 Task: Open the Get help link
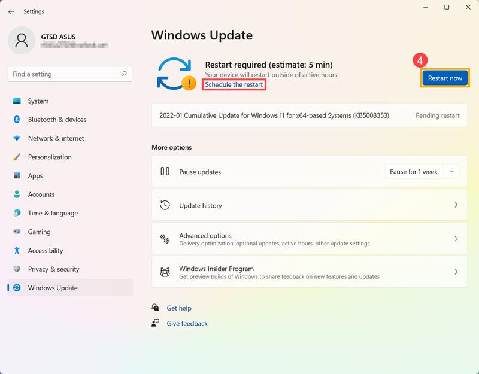point(179,308)
